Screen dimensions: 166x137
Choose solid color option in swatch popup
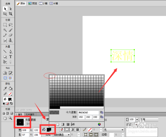pyautogui.click(x=58, y=124)
